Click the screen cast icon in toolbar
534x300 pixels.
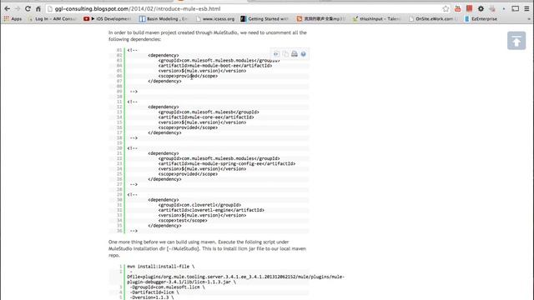point(516,8)
